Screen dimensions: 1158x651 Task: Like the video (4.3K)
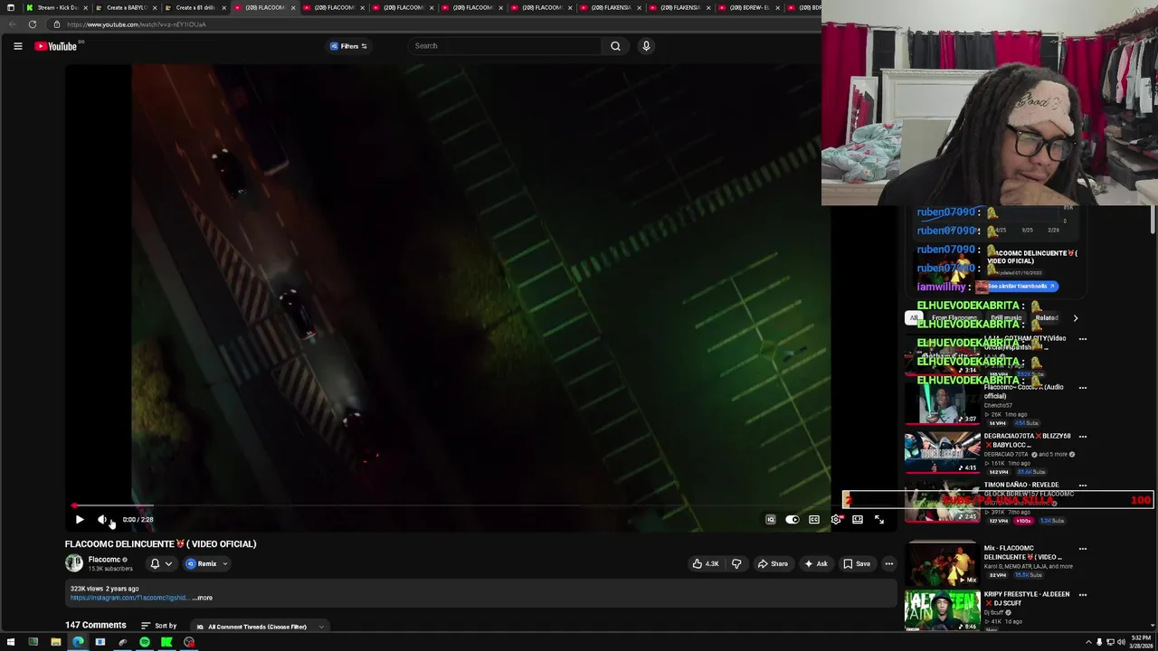pos(706,564)
